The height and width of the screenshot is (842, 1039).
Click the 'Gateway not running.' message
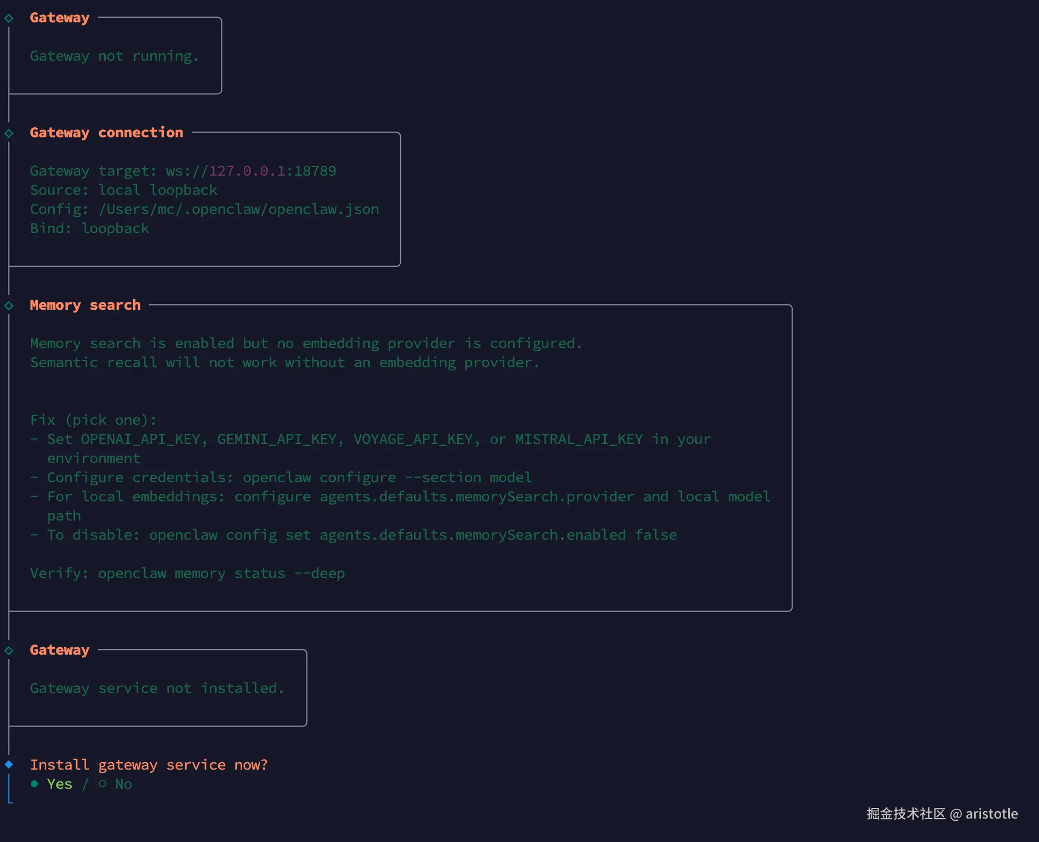click(114, 56)
